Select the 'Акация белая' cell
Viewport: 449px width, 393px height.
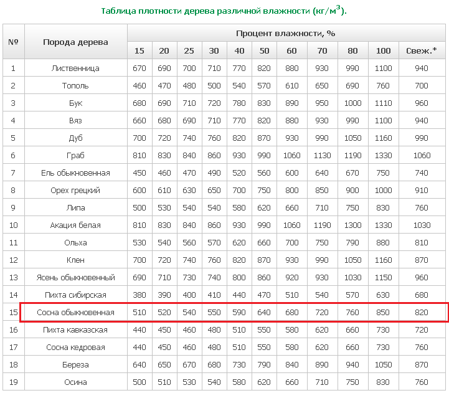click(76, 225)
